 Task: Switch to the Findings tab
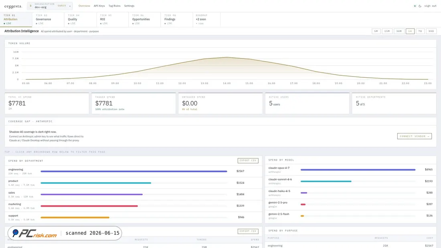[x=177, y=19]
